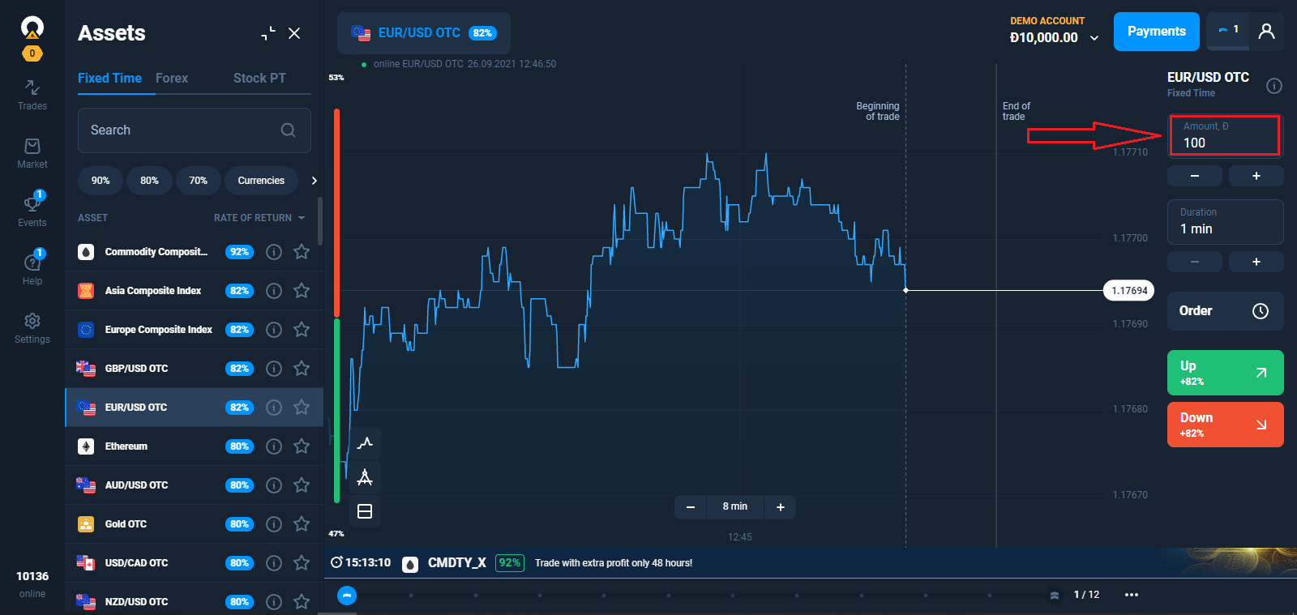The height and width of the screenshot is (615, 1297).
Task: Toggle favorite star for Gold OTC
Action: click(301, 523)
